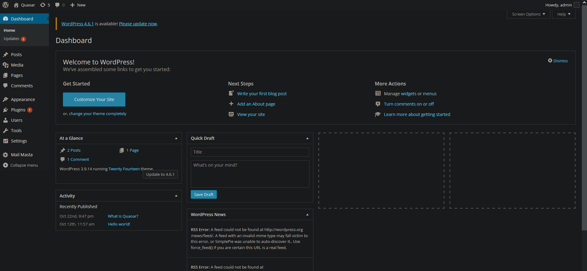Click the Howdy, admin account text

pyautogui.click(x=559, y=5)
